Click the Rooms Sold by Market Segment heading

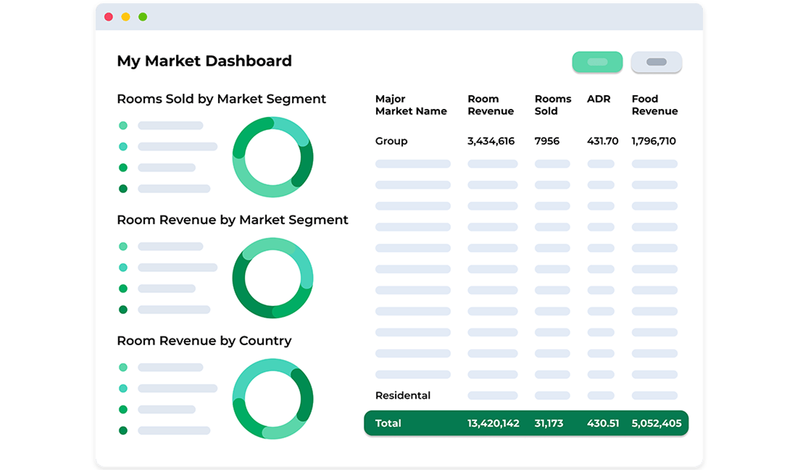221,99
